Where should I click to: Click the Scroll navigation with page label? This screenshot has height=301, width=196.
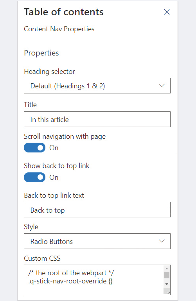(x=65, y=136)
